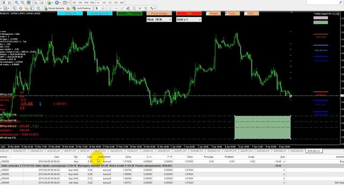
Task: Click the Close All button
Action: (x=70, y=13)
